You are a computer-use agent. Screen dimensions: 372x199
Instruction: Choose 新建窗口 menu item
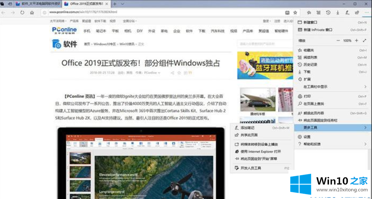(333, 22)
